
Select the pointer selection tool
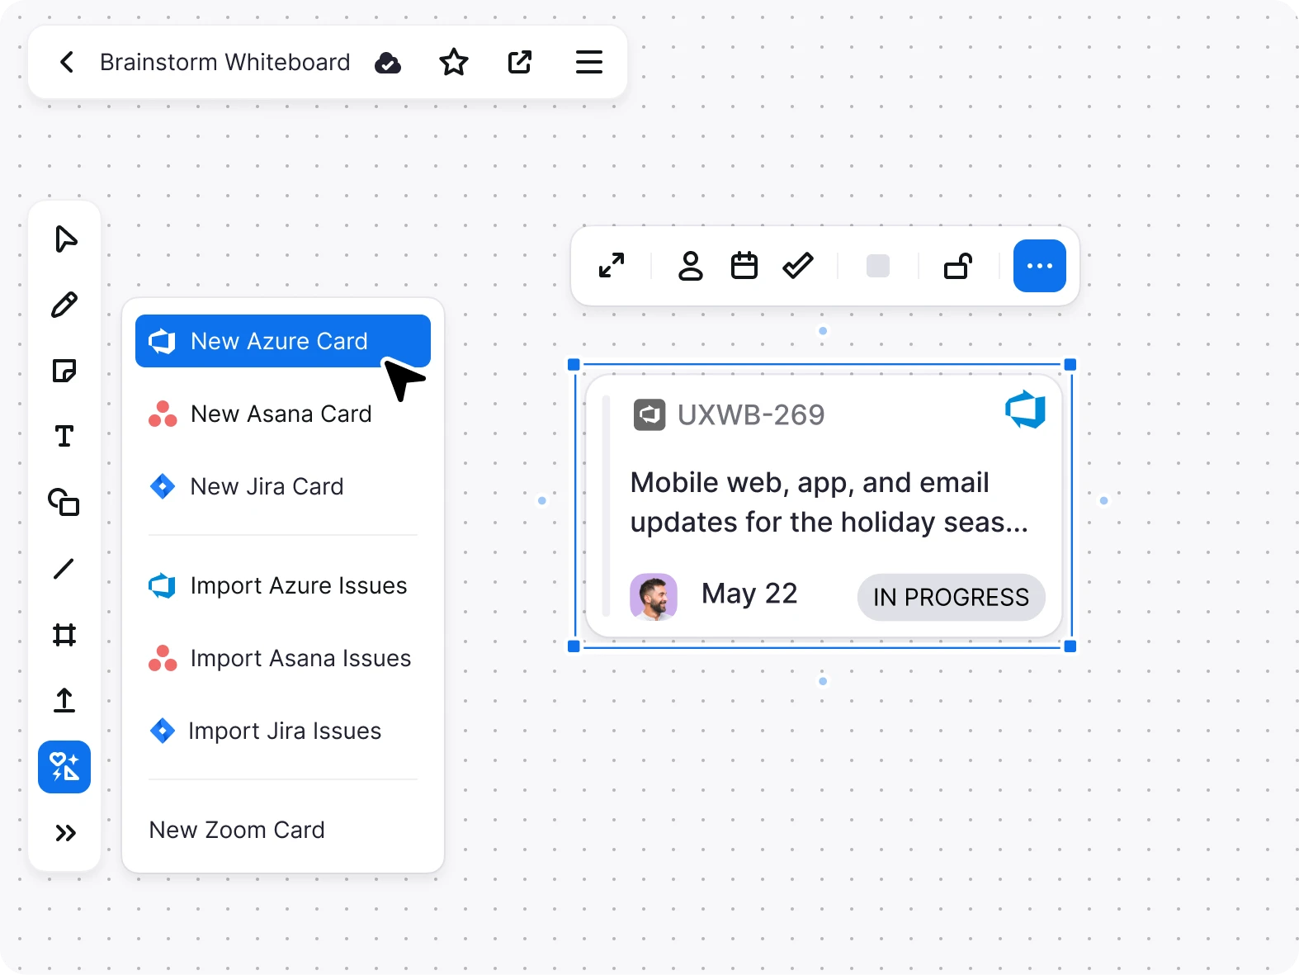[65, 239]
